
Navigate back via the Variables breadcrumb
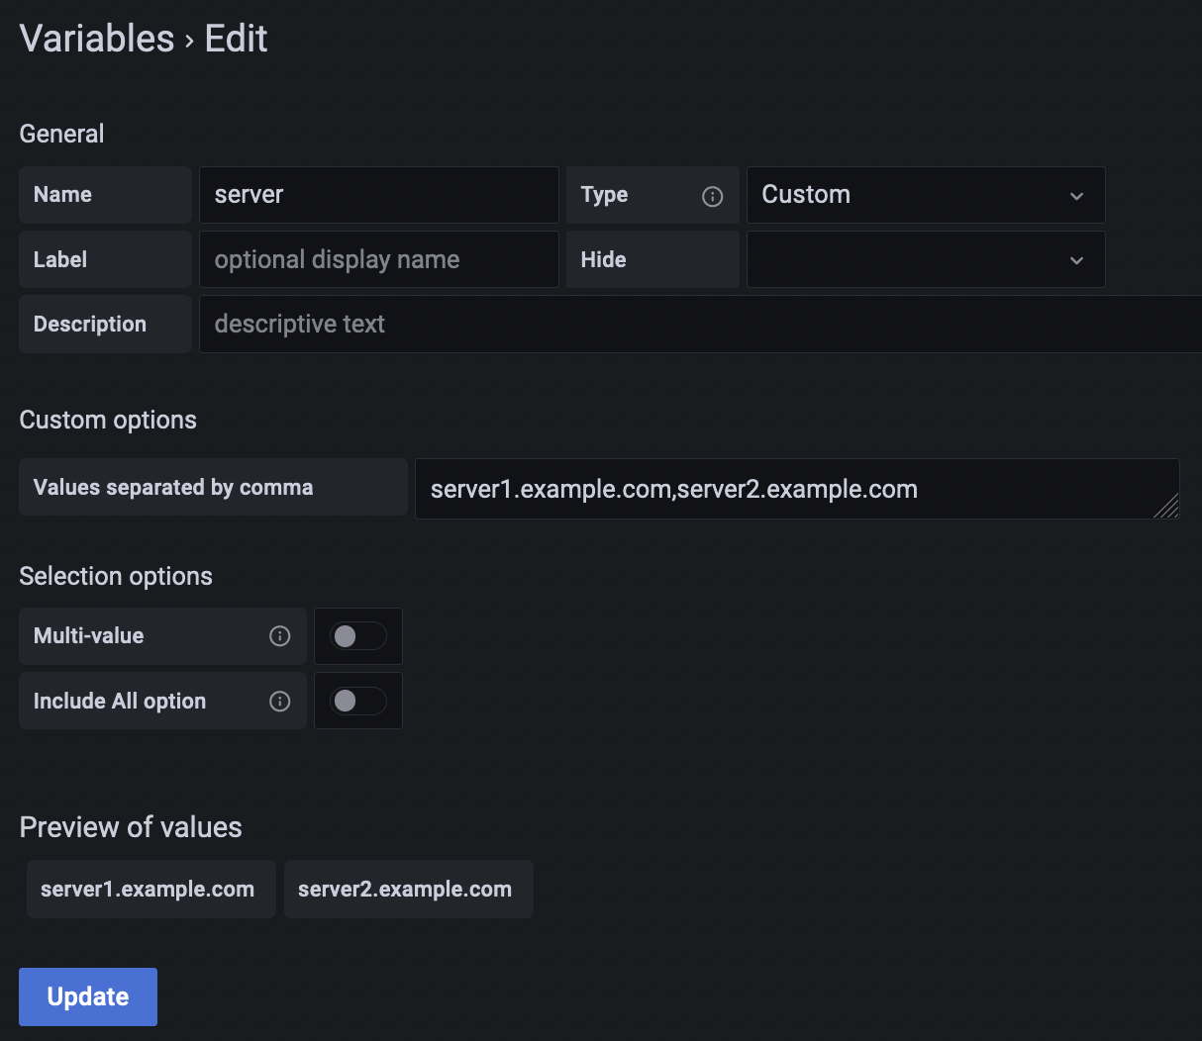pyautogui.click(x=96, y=38)
